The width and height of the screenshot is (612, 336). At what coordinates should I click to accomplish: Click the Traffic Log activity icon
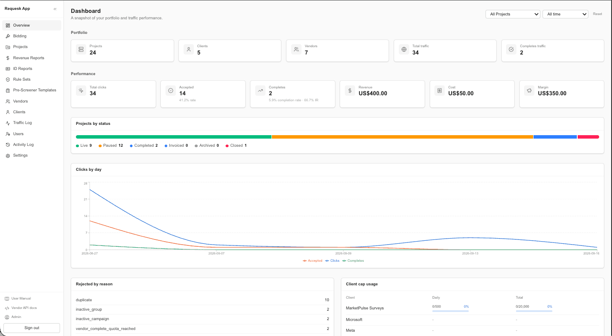coord(8,123)
